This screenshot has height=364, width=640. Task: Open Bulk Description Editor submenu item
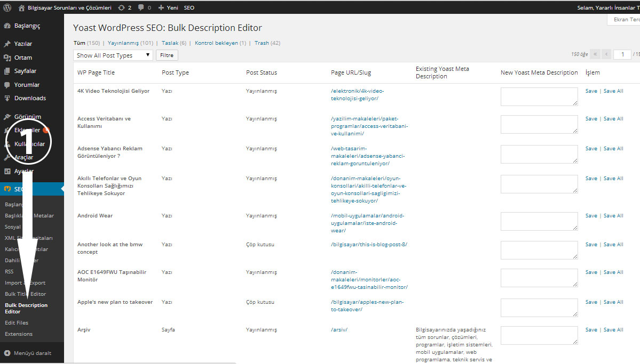pos(26,308)
